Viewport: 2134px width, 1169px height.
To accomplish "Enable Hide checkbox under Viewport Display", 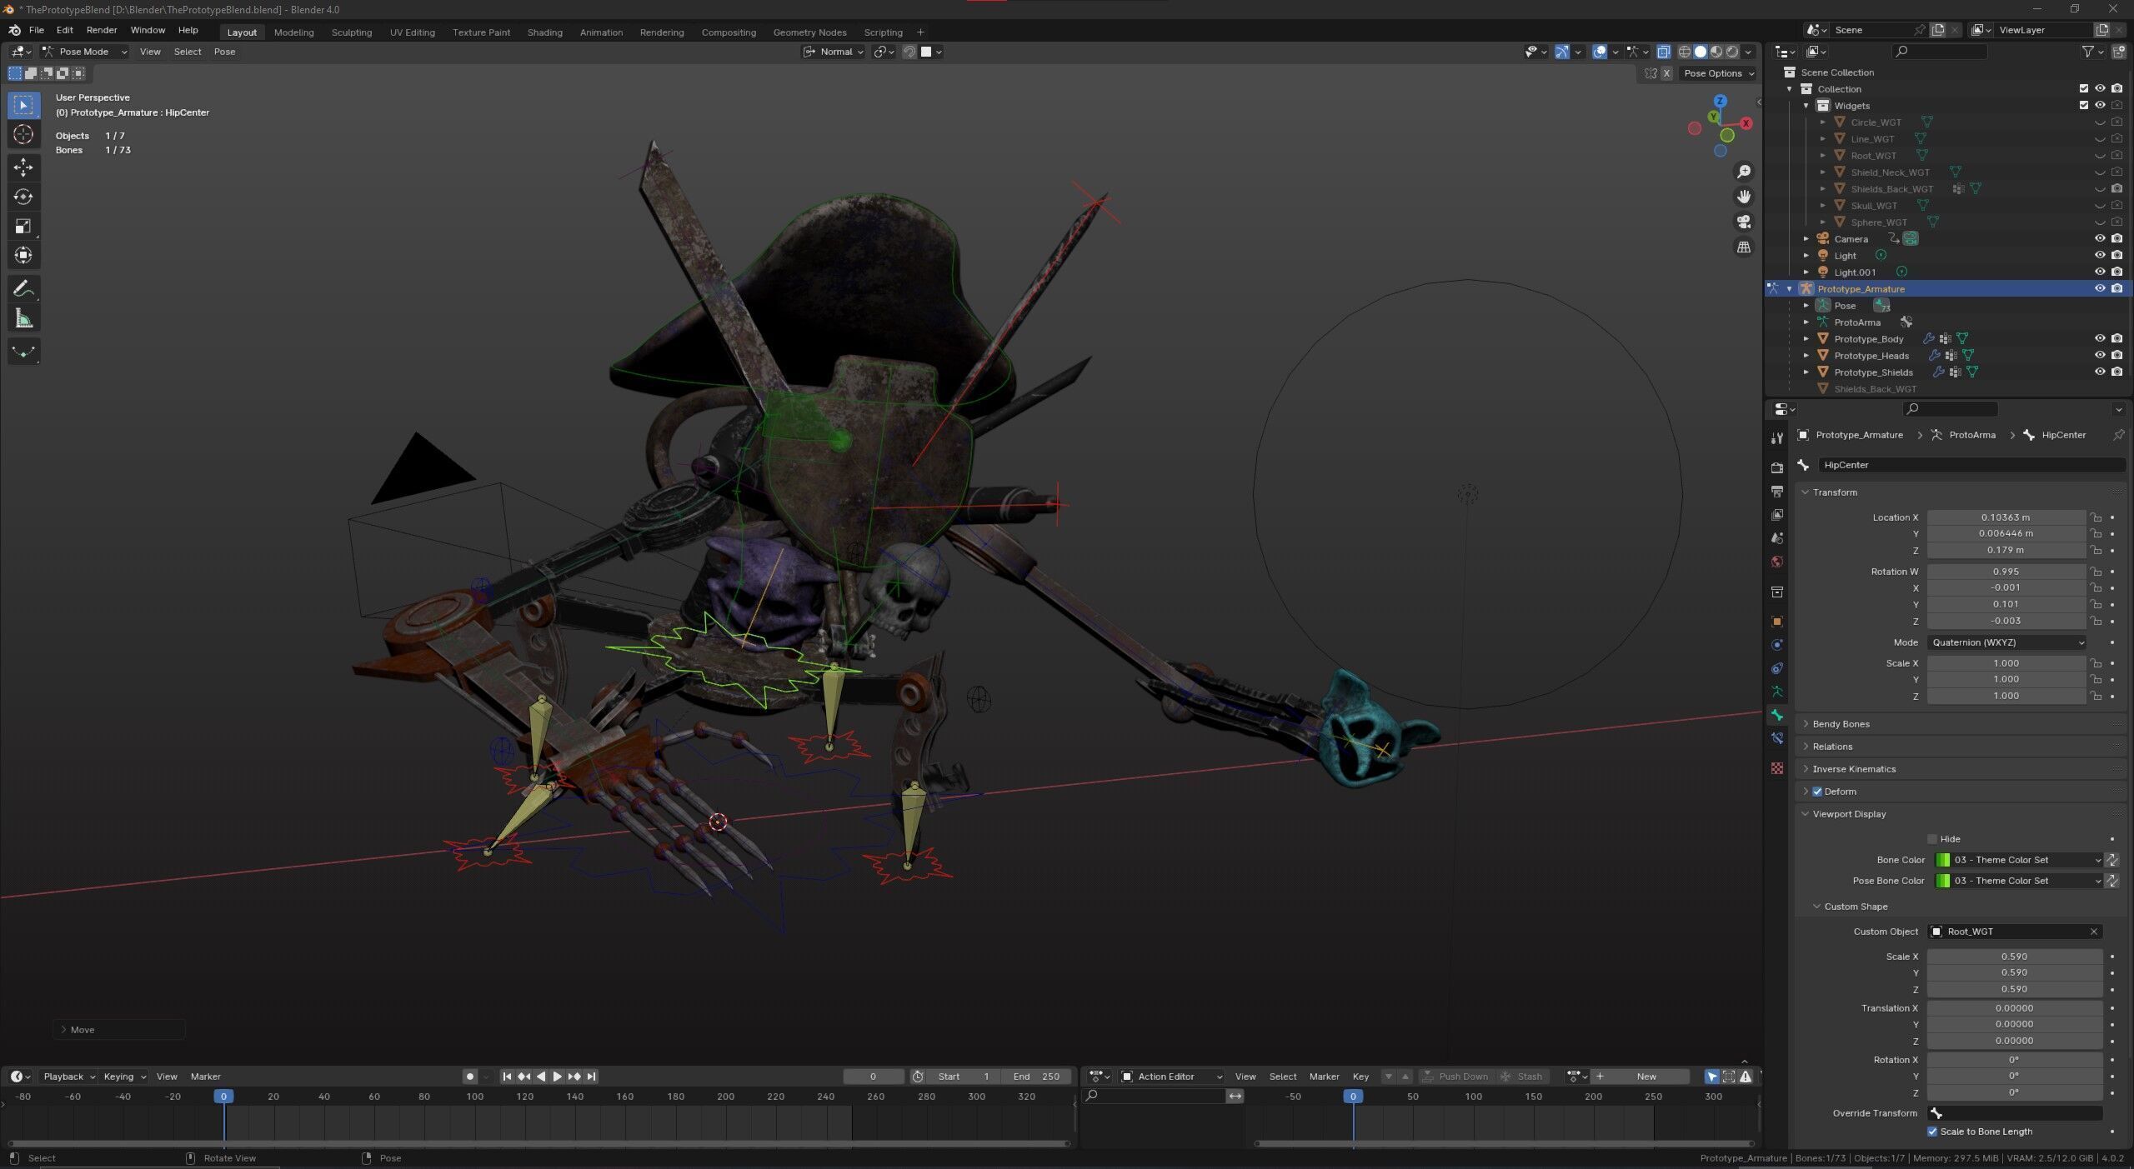I will [x=1932, y=839].
